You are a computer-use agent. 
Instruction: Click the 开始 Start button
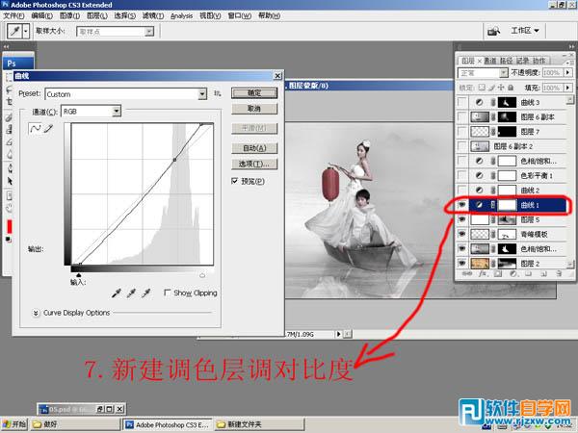click(14, 424)
